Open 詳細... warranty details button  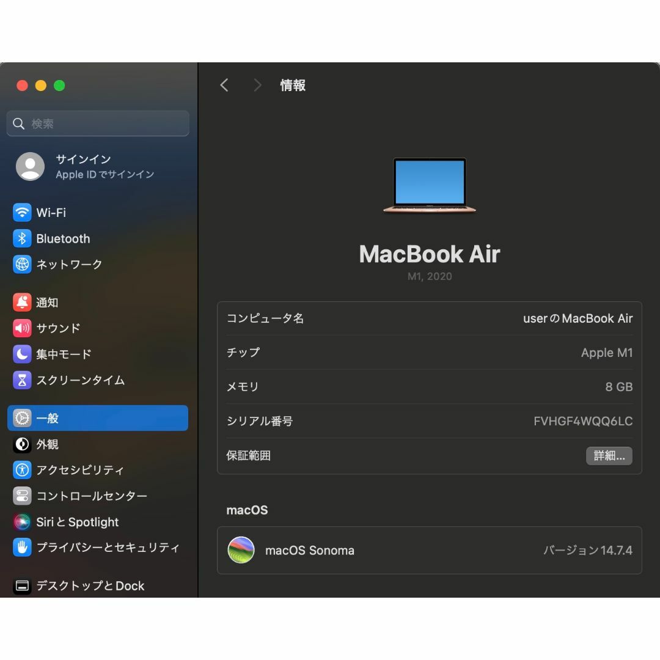point(609,456)
